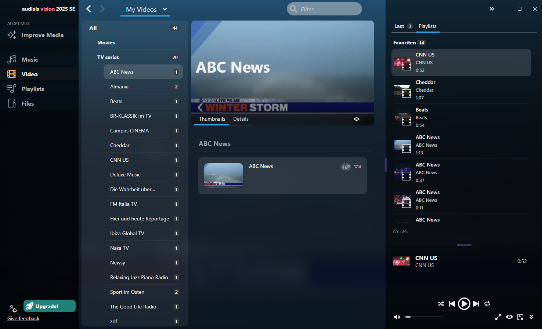The width and height of the screenshot is (542, 329).
Task: Select CNN US in series list
Action: (x=143, y=160)
